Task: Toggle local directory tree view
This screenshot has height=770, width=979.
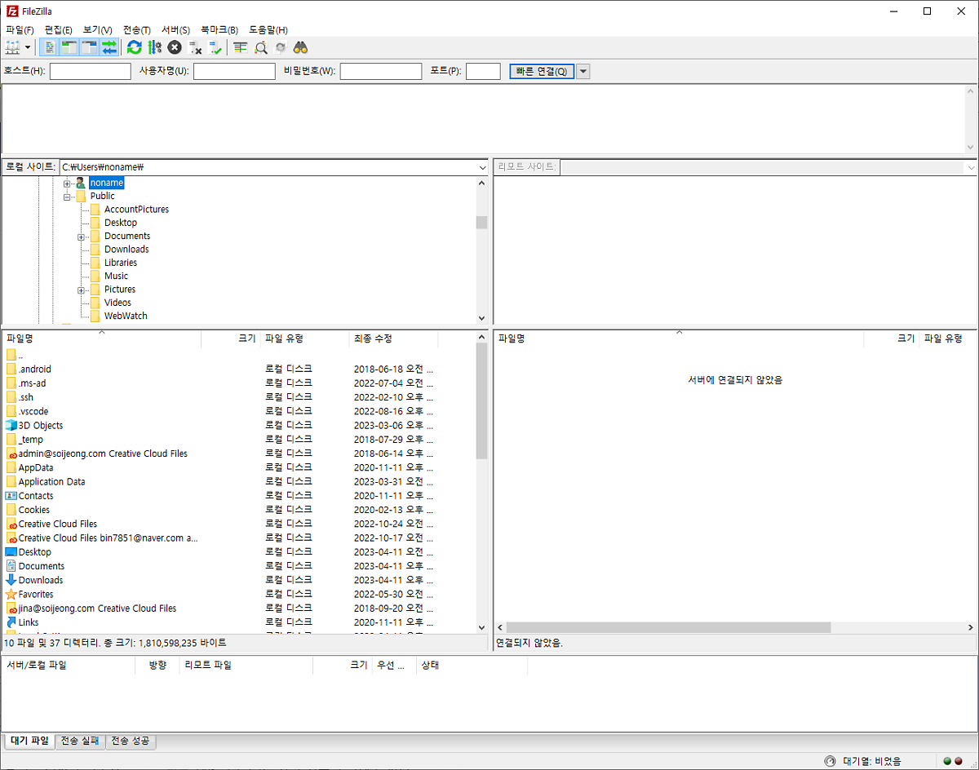Action: [x=69, y=47]
